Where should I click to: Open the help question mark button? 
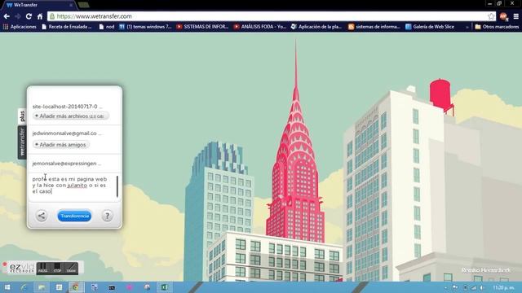coord(107,216)
